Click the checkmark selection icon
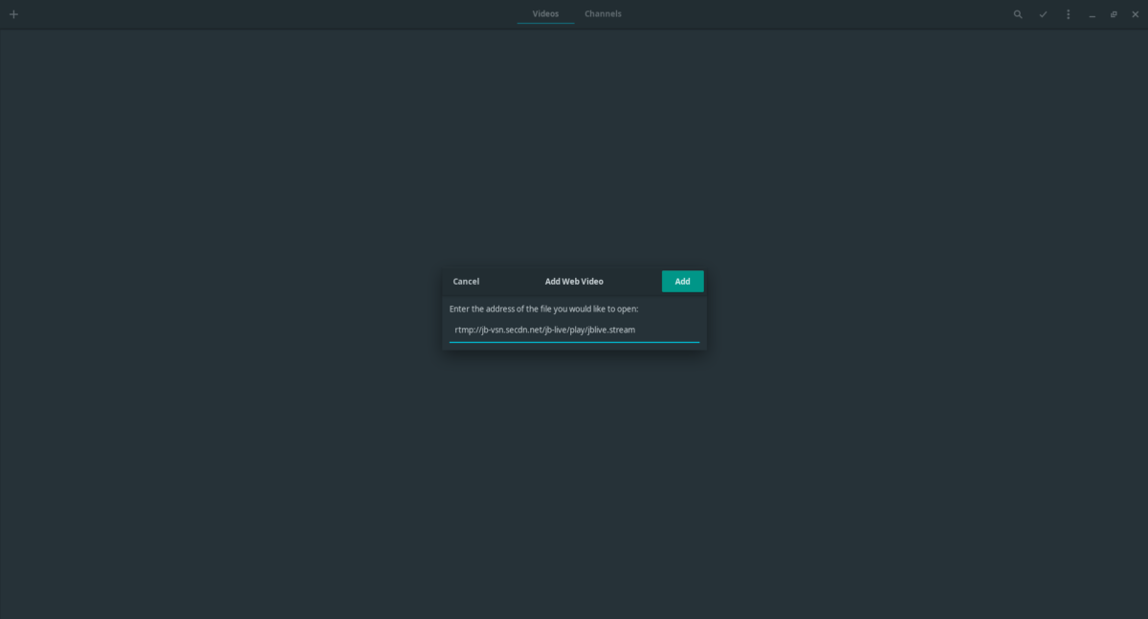Screen dimensions: 1148x619 pyautogui.click(x=1044, y=14)
